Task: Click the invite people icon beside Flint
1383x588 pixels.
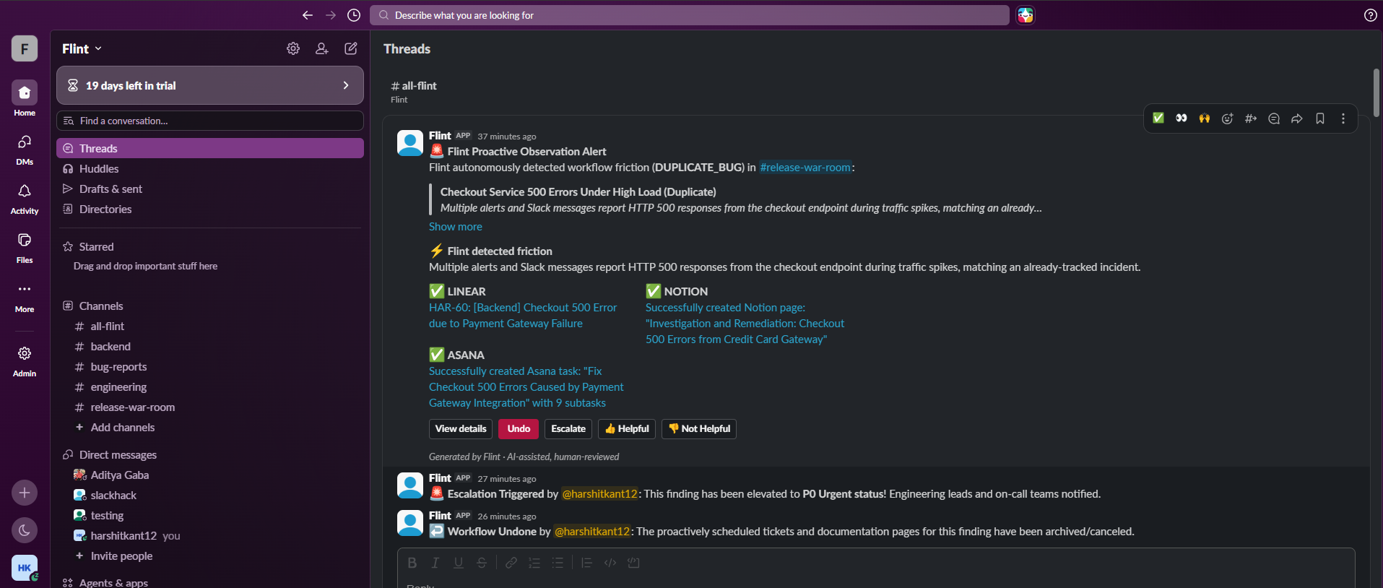Action: tap(322, 48)
